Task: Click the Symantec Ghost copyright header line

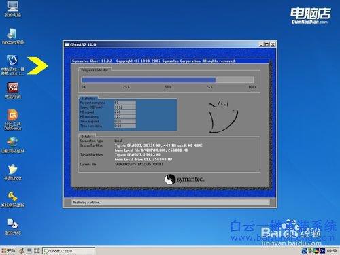Action: (x=154, y=61)
